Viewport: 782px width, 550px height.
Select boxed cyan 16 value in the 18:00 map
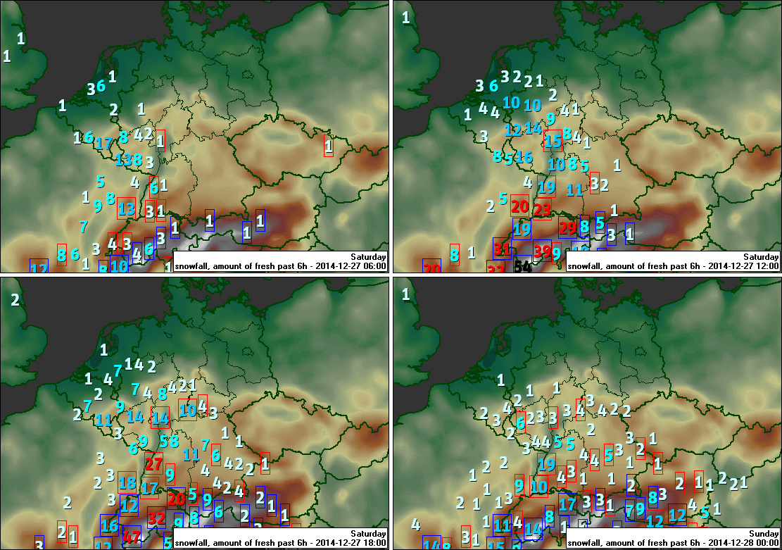pyautogui.click(x=109, y=525)
